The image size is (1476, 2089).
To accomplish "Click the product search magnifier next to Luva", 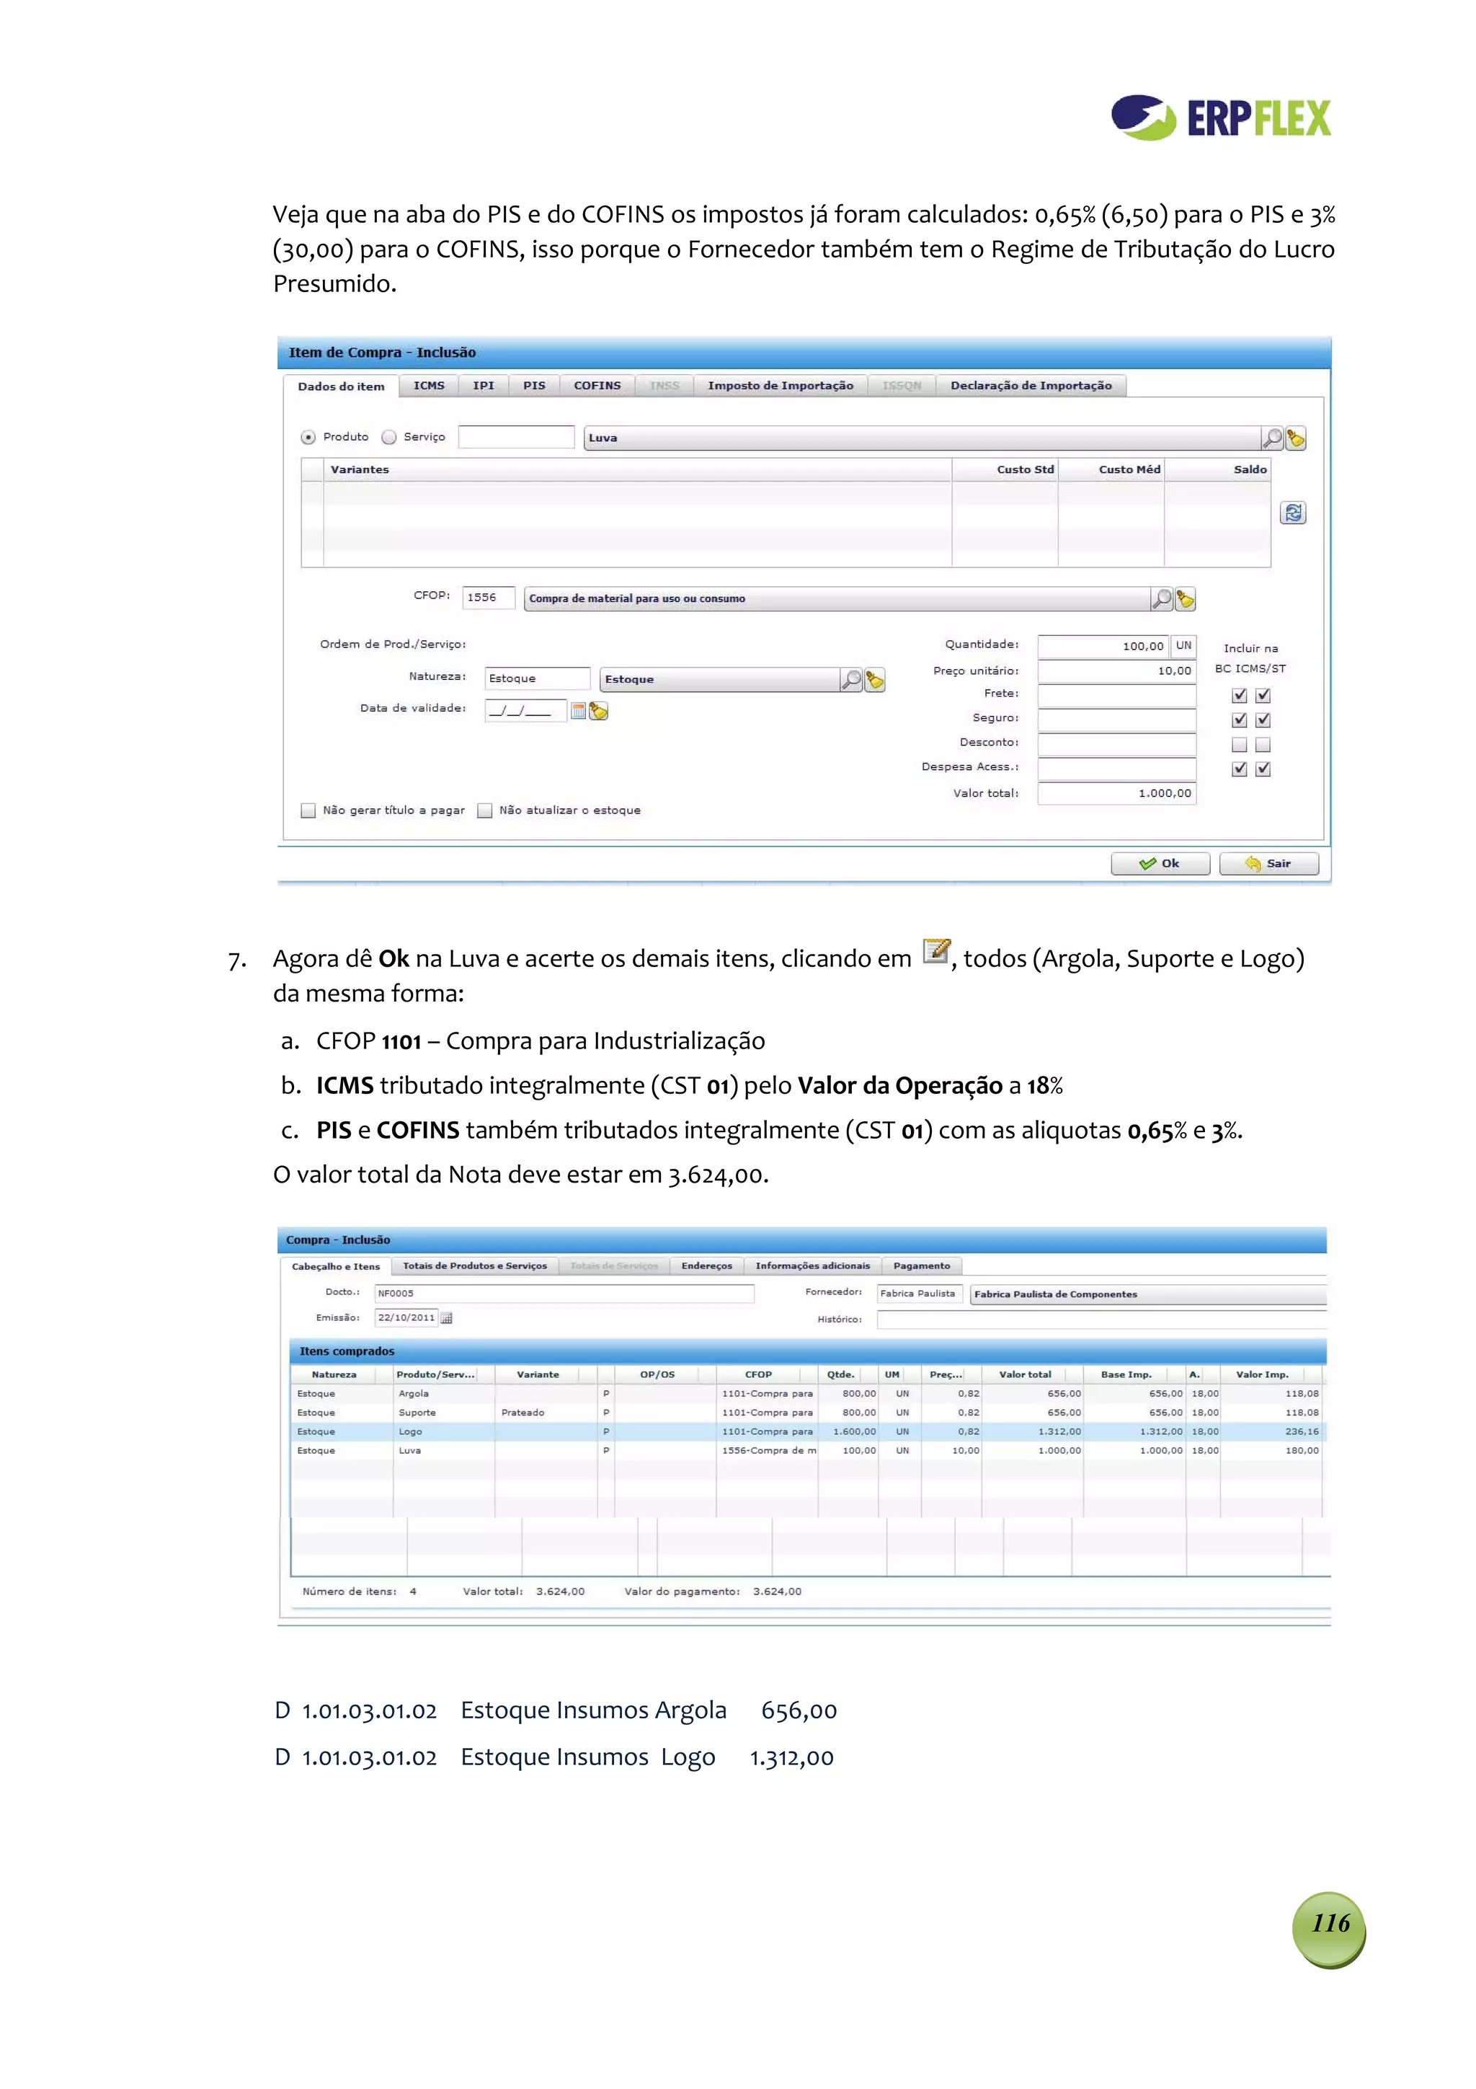I will 1271,438.
